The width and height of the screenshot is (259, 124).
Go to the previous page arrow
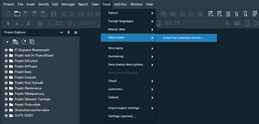[x=64, y=14]
